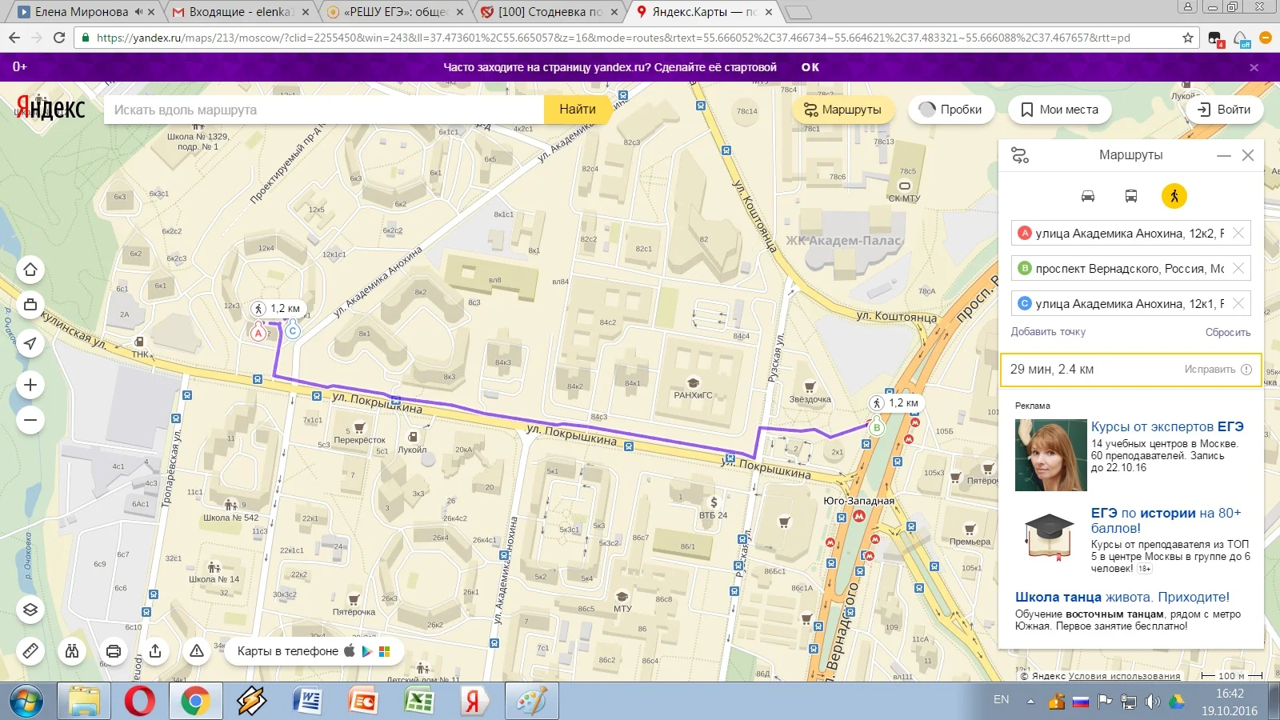The height and width of the screenshot is (720, 1280).
Task: Report a road event with the warning triangle icon
Action: pyautogui.click(x=197, y=651)
